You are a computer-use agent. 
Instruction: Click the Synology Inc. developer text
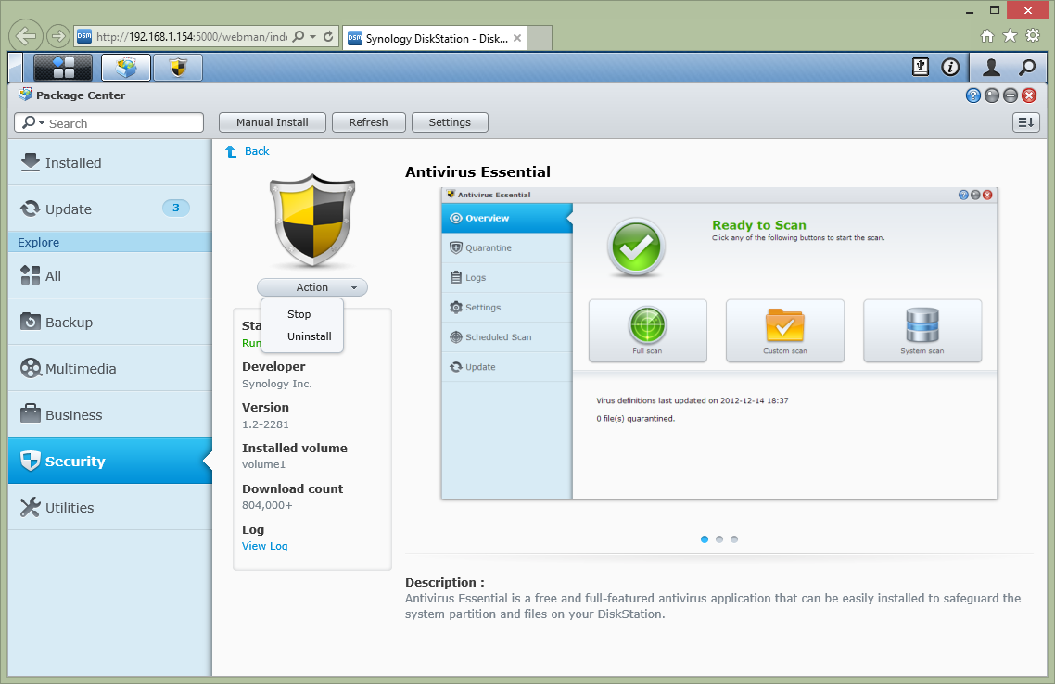(276, 384)
